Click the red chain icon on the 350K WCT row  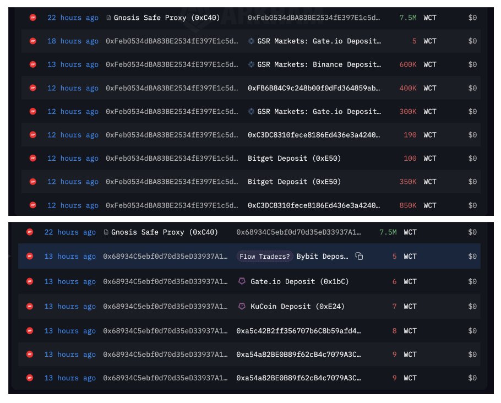pyautogui.click(x=32, y=182)
